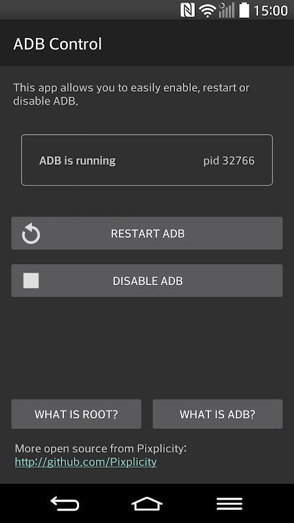Image resolution: width=294 pixels, height=523 pixels.
Task: Follow the github.com/Pixplicity link
Action: [x=86, y=462]
